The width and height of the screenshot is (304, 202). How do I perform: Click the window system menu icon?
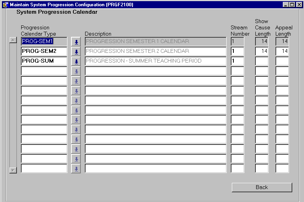coord(5,5)
